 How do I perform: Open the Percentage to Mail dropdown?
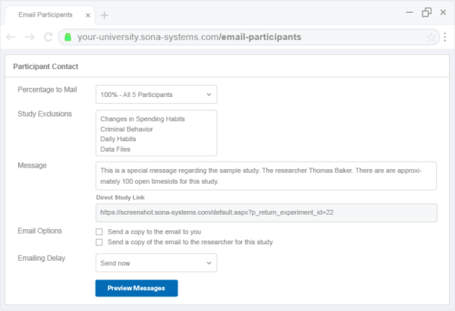click(156, 94)
